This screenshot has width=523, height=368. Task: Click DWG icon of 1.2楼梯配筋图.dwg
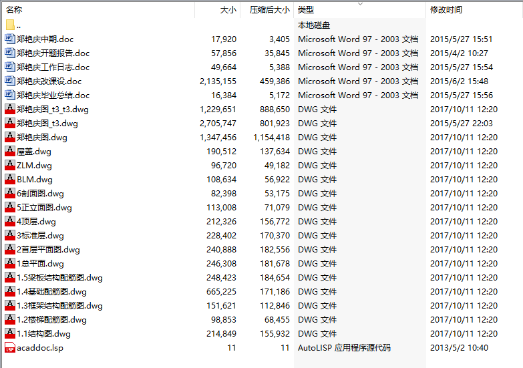(10, 319)
